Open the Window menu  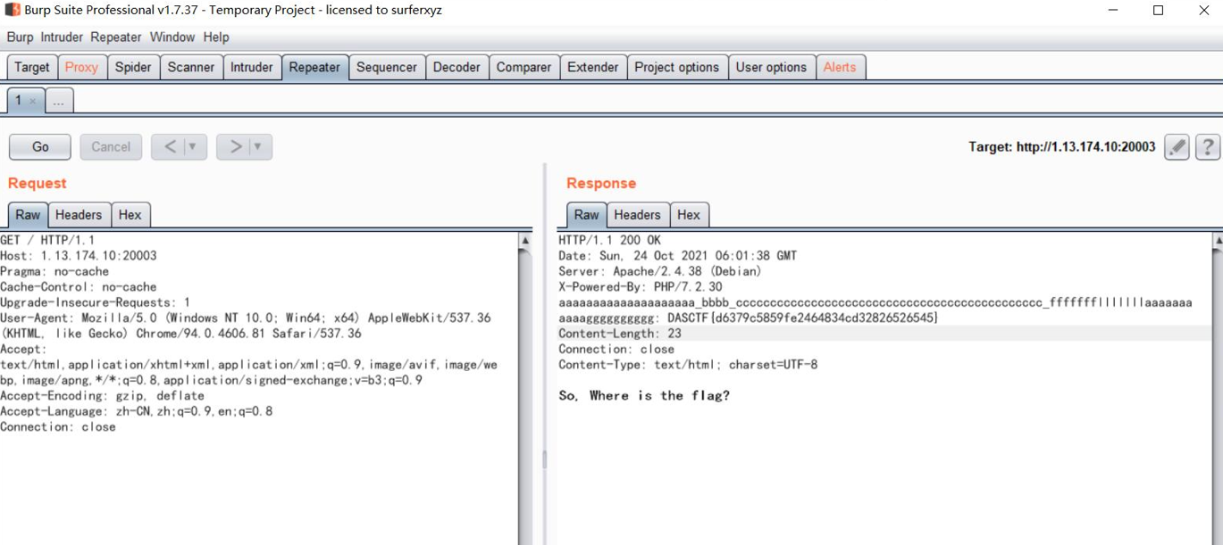(x=172, y=37)
